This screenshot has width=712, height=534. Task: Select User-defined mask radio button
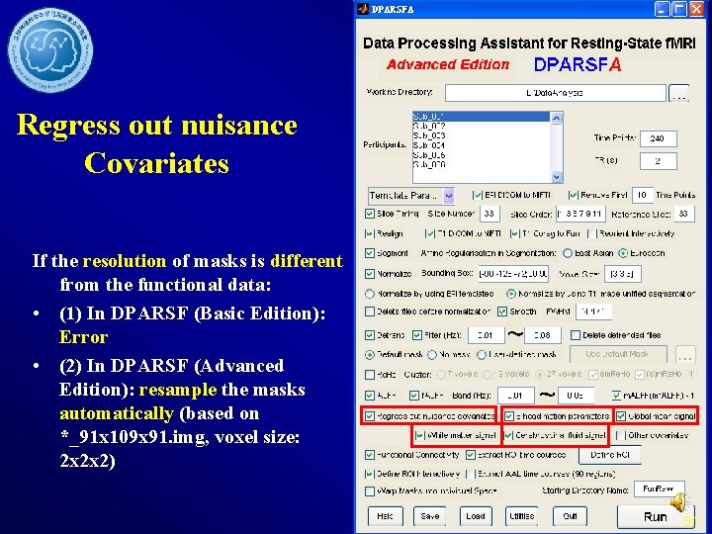(x=482, y=355)
